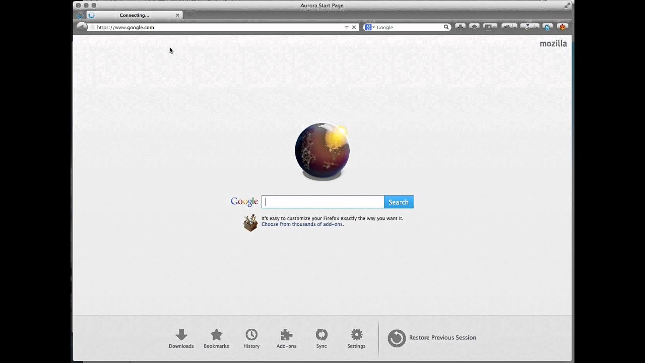Open the toolbar Bookmarks star menu button
Screen dimensions: 645x363
(490, 27)
